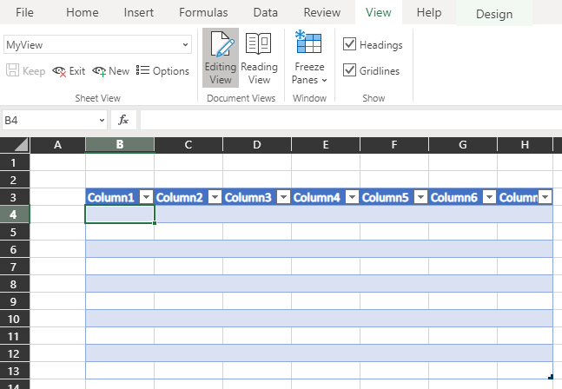
Task: Open the Formulas tab
Action: point(203,12)
